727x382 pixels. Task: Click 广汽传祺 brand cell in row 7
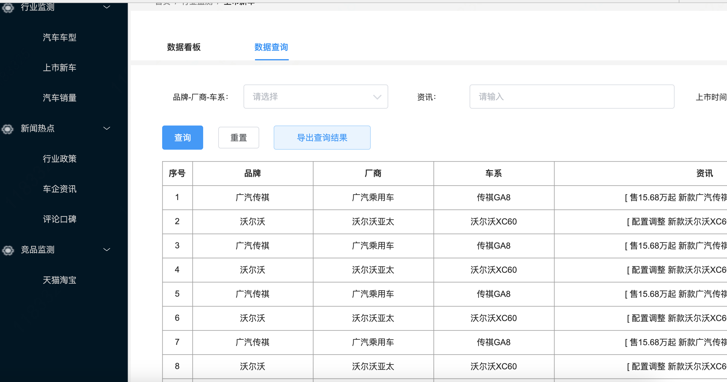(x=253, y=342)
